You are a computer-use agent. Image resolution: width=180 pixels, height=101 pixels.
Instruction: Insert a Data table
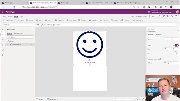[71, 20]
